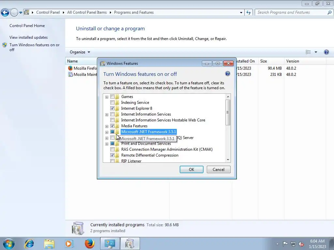Uncheck the Internet Explorer 8 checkbox
The width and height of the screenshot is (334, 250).
click(112, 108)
